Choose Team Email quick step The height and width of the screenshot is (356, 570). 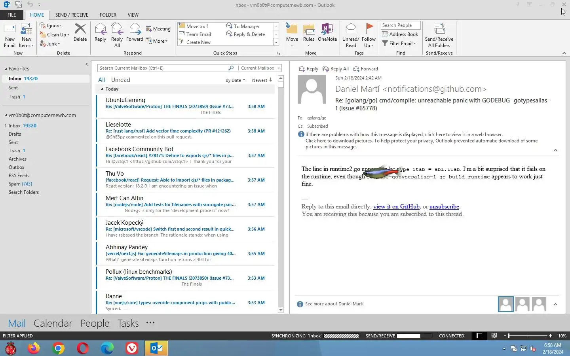coord(195,34)
